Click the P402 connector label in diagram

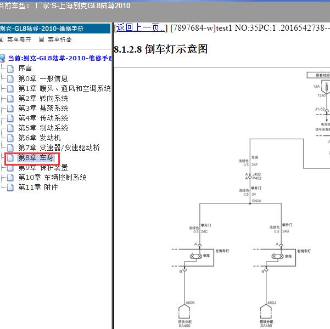[x=257, y=178]
